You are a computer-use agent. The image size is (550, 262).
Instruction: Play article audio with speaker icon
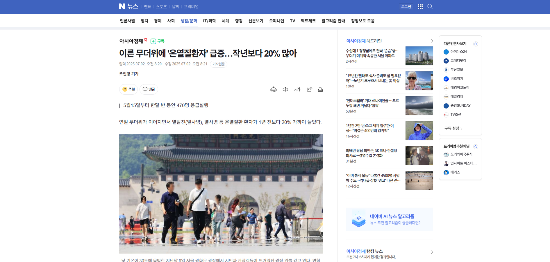point(285,89)
